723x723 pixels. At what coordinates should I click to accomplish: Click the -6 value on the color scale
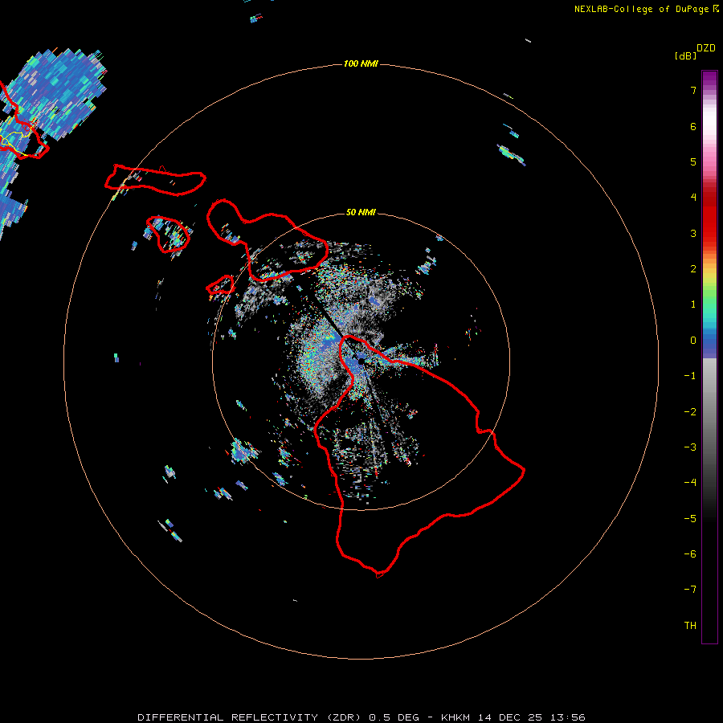pos(690,554)
